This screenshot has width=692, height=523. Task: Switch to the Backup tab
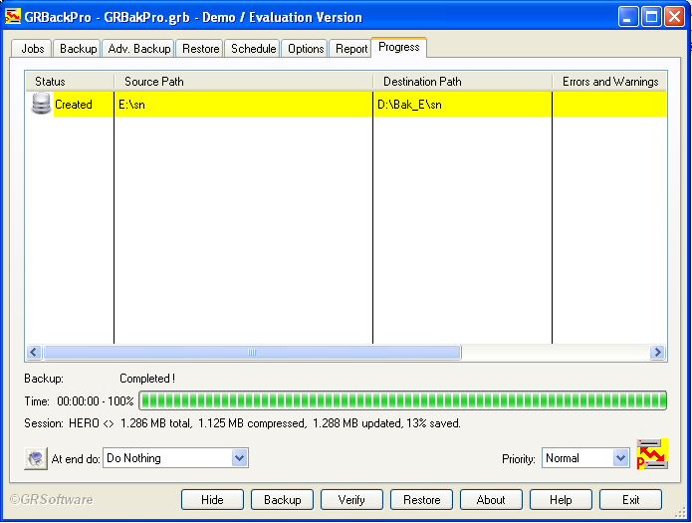coord(78,49)
